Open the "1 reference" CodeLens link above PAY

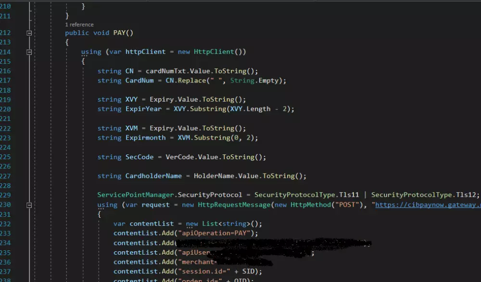(x=79, y=24)
